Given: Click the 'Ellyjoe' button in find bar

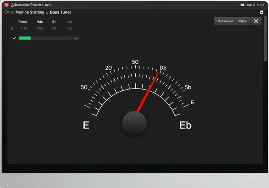Looking at the screenshot, I should point(243,21).
